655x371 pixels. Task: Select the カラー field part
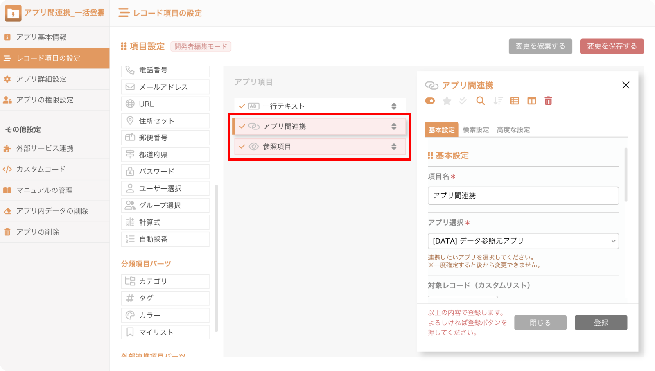click(165, 315)
